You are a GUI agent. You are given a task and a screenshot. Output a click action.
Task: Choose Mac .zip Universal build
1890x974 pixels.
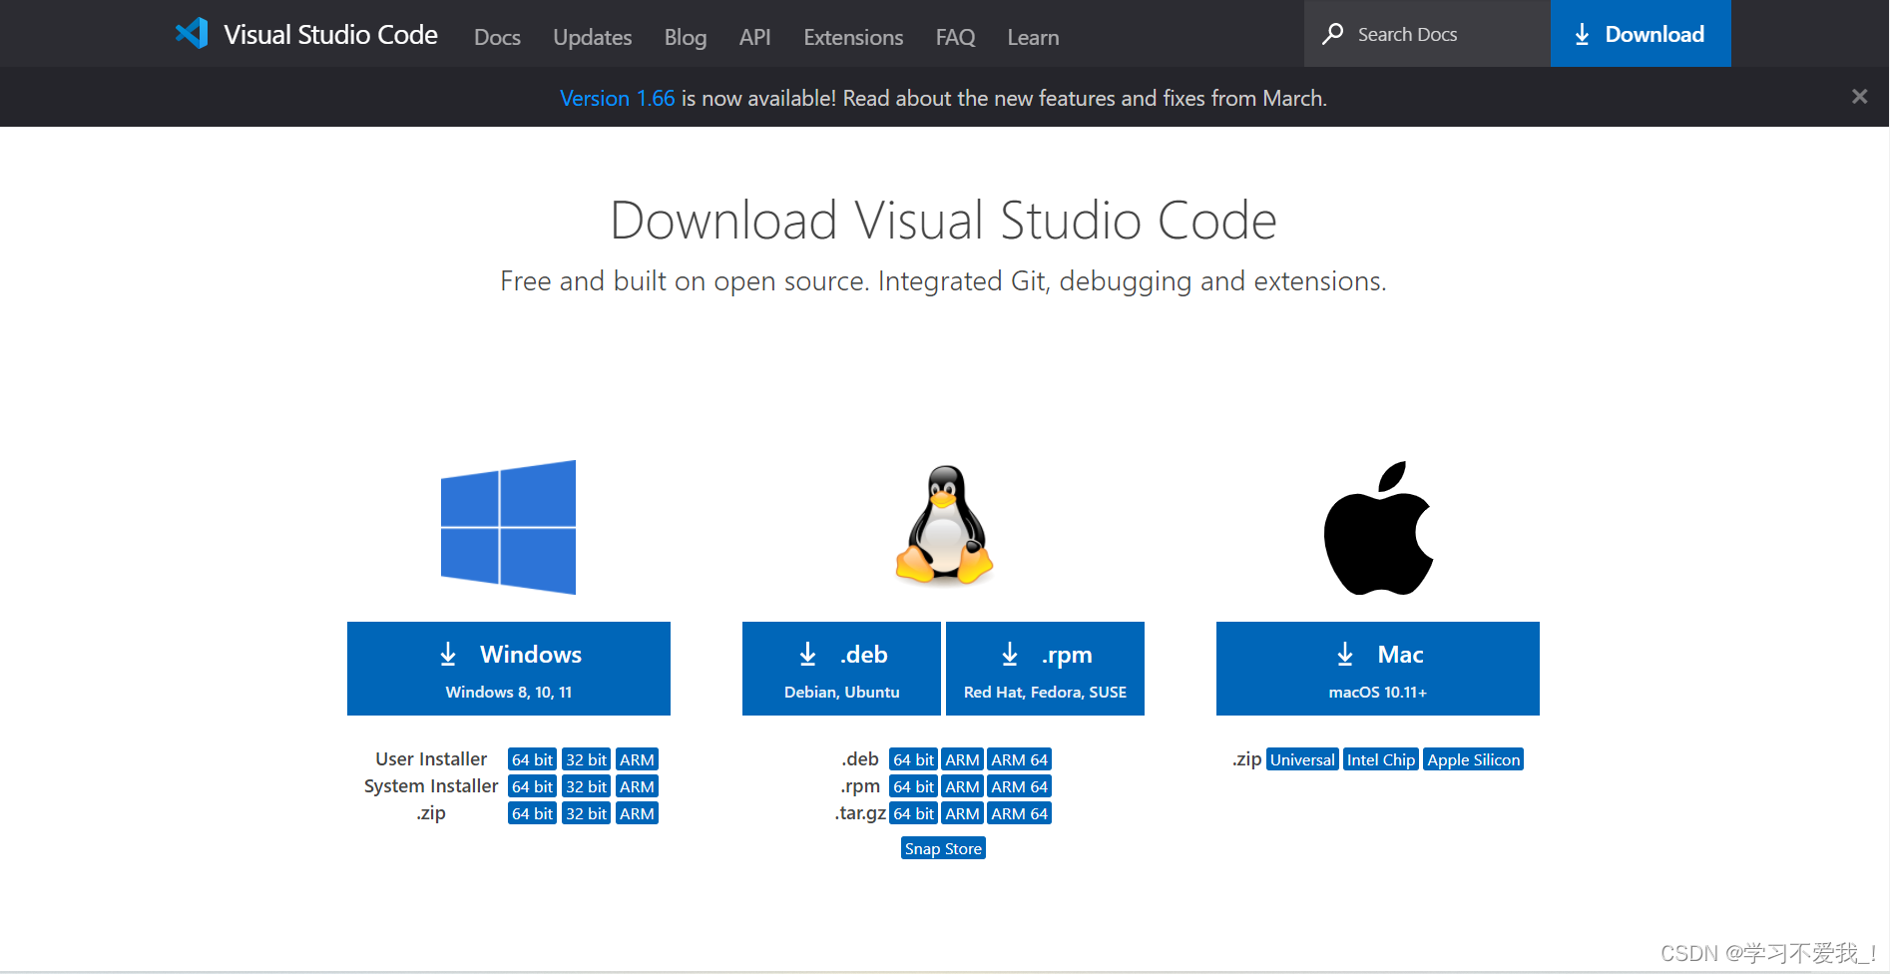click(1302, 759)
